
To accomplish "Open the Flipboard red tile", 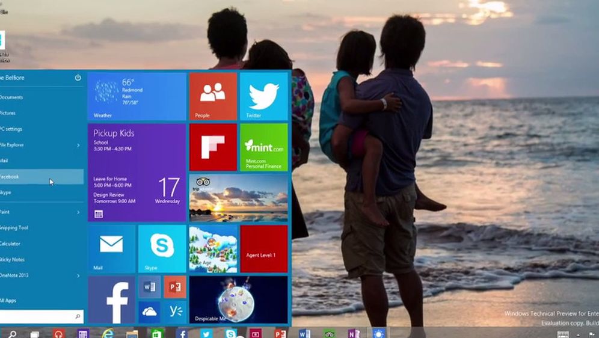I will pos(213,147).
